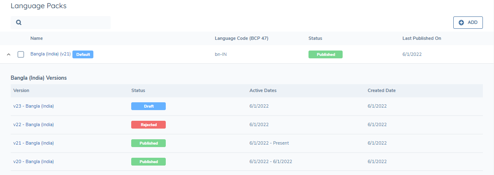The height and width of the screenshot is (175, 494).
Task: Click the search magnifier icon
Action: pos(19,23)
